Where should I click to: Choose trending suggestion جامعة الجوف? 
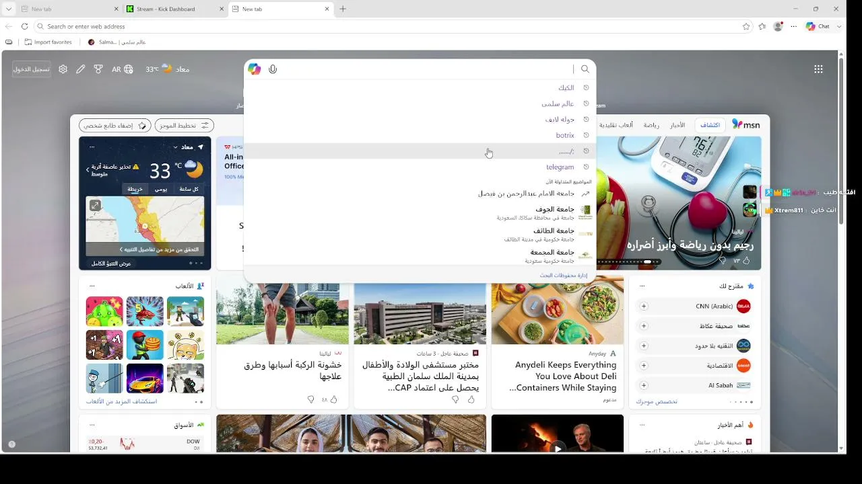pos(420,213)
